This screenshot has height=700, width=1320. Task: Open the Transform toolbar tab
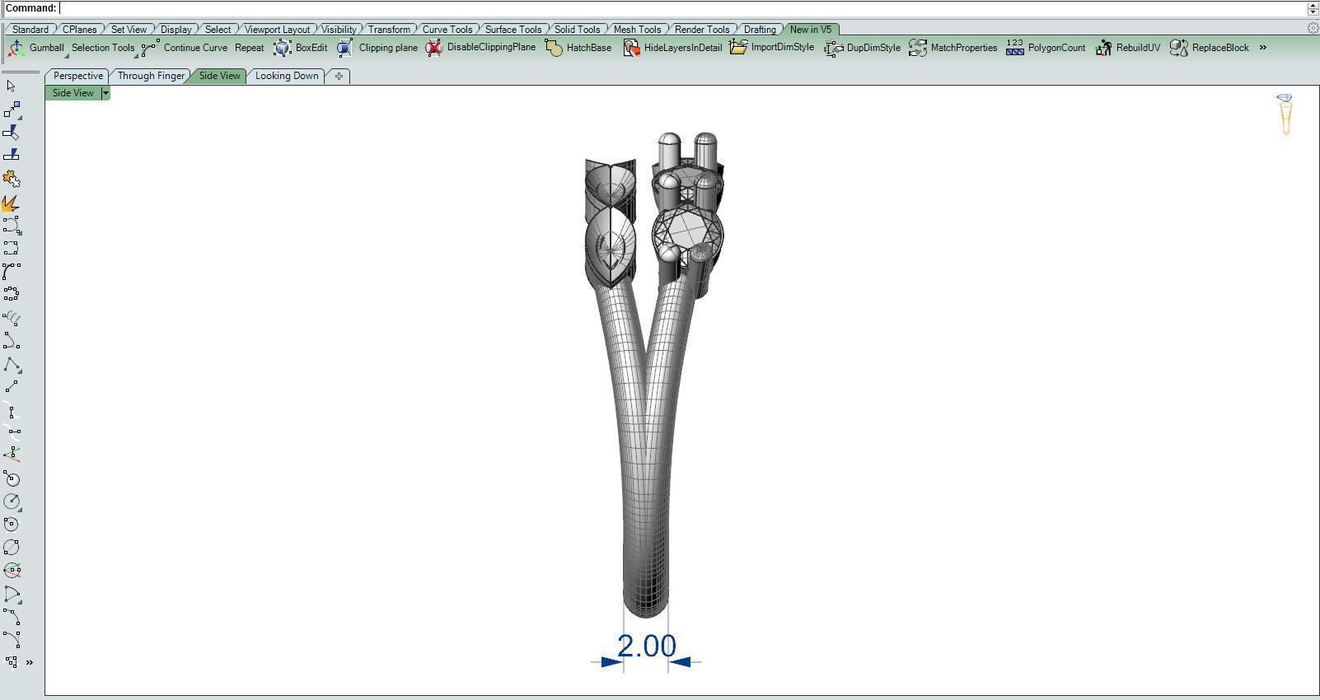[390, 29]
